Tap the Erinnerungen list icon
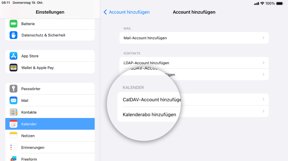Viewport: 288px width, 161px height. pyautogui.click(x=13, y=147)
